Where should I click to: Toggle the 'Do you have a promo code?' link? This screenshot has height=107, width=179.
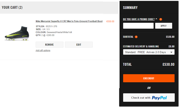[x=139, y=19]
